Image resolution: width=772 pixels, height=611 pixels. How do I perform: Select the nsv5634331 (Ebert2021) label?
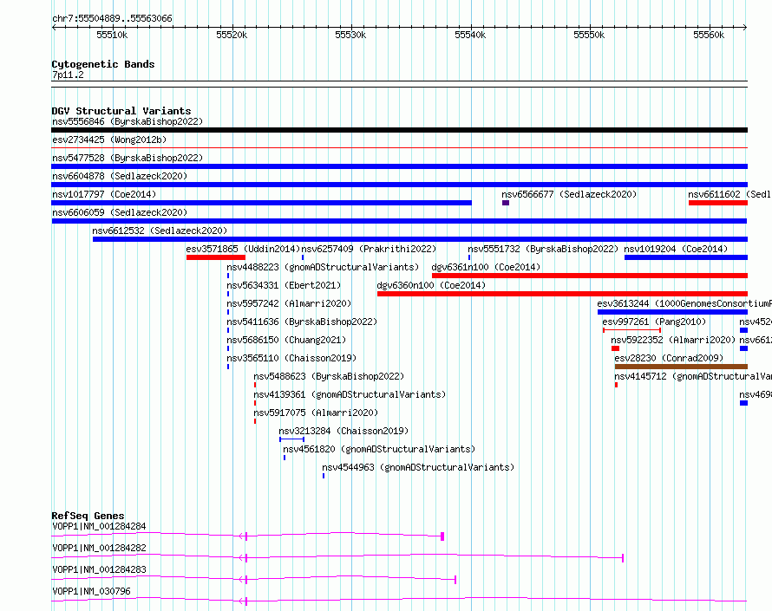click(x=284, y=285)
